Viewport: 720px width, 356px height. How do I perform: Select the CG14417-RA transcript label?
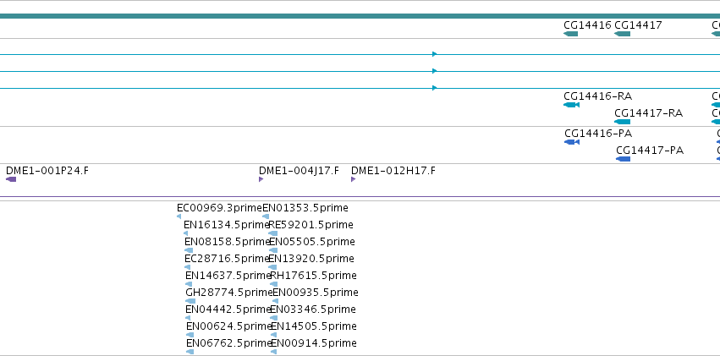[x=648, y=113]
